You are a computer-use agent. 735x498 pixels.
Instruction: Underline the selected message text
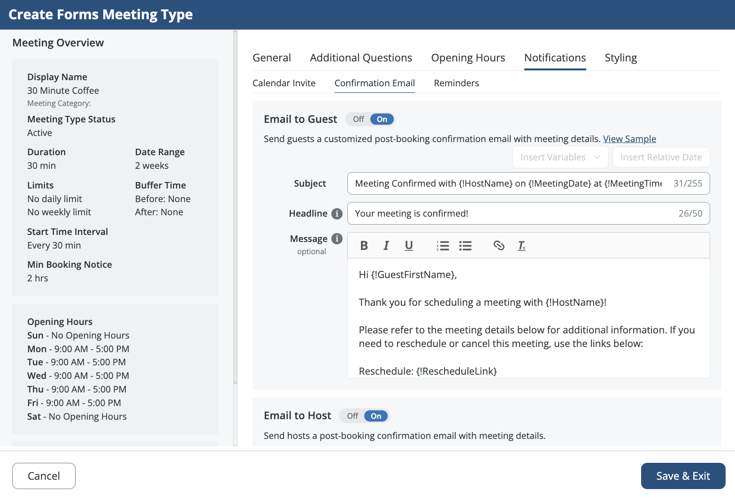pos(409,246)
